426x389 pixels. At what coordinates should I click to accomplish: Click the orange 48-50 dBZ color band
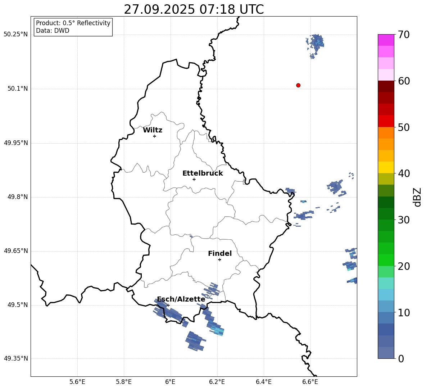[386, 133]
